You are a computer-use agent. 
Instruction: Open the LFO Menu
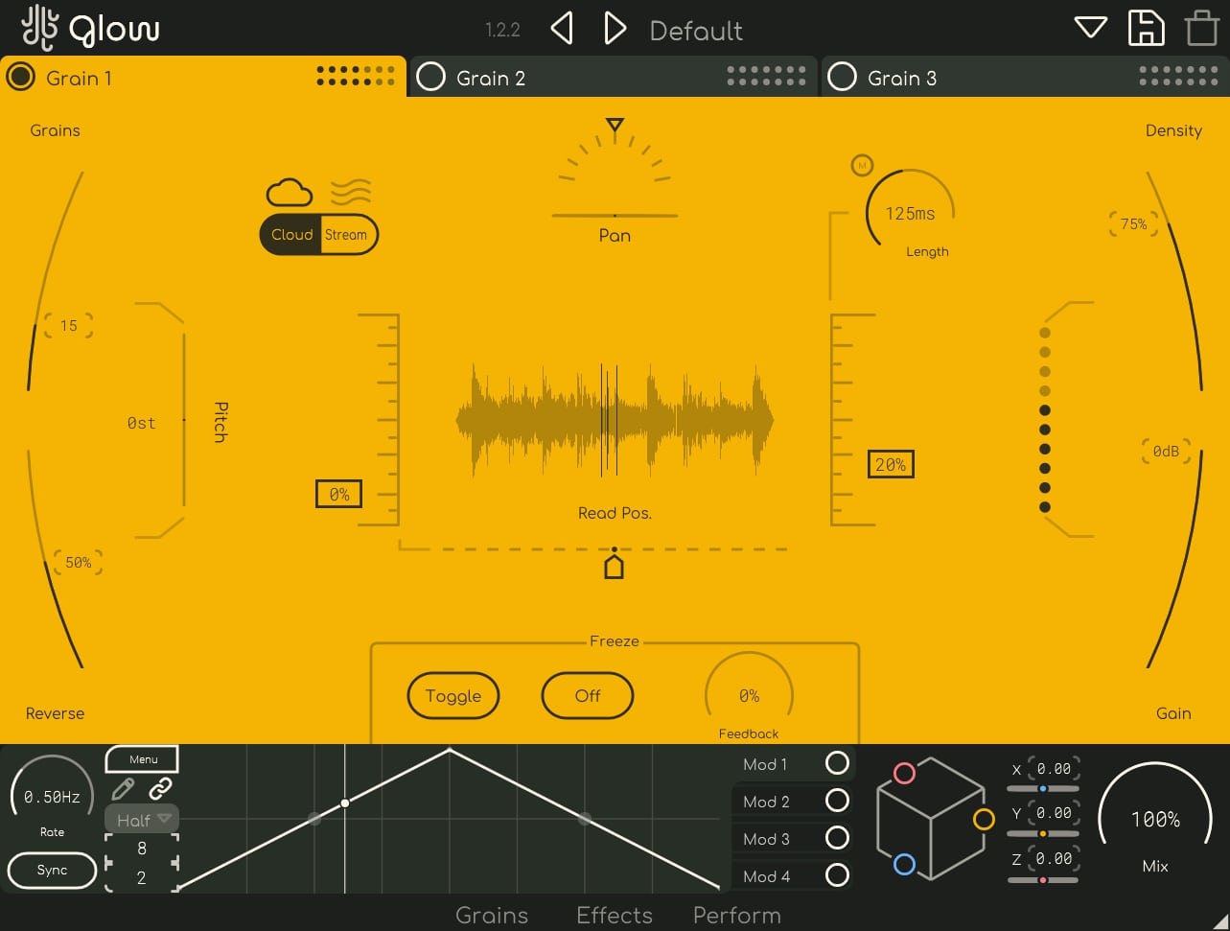click(x=141, y=758)
